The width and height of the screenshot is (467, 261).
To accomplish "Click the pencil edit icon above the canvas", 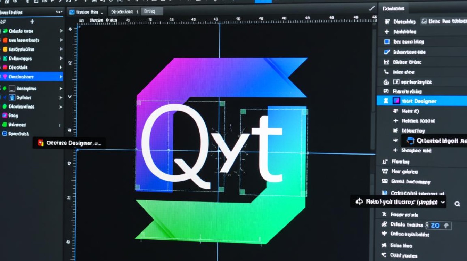I will click(x=372, y=8).
